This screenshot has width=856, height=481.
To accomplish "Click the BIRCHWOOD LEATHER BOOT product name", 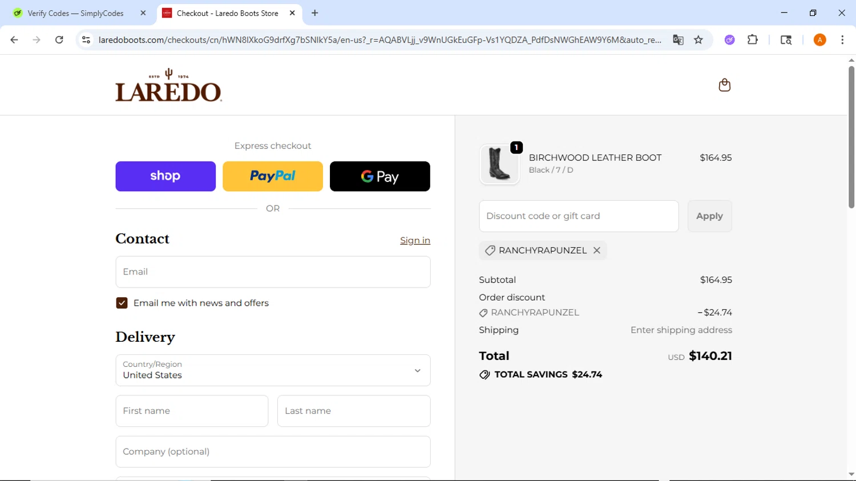I will click(595, 157).
